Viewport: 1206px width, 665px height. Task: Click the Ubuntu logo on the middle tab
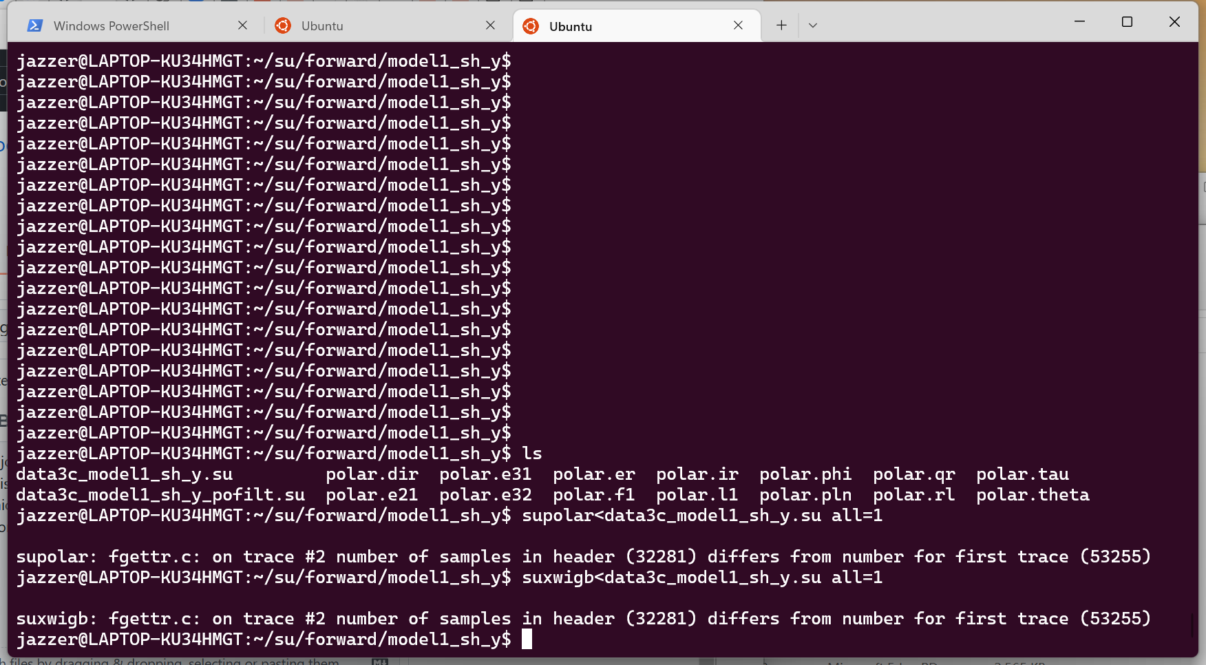pyautogui.click(x=282, y=25)
